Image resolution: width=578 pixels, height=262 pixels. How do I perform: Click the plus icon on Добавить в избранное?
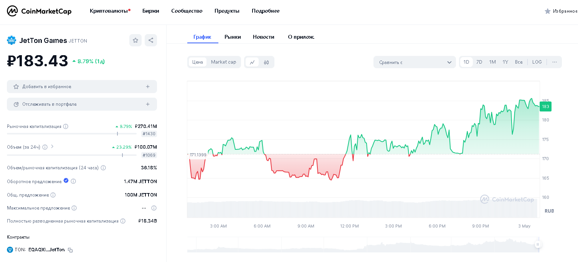click(148, 87)
